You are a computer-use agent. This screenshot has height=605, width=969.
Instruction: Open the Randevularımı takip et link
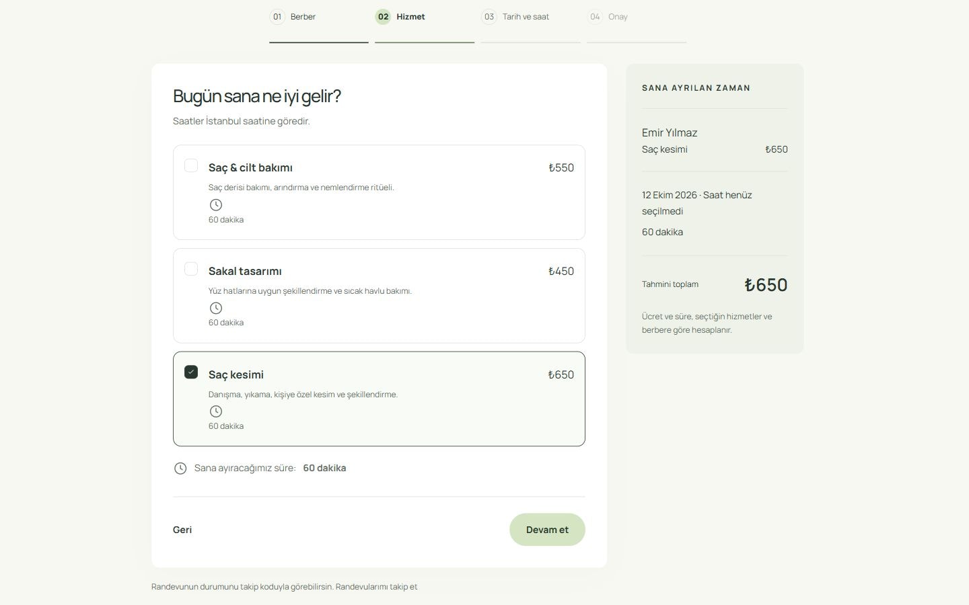pos(376,587)
